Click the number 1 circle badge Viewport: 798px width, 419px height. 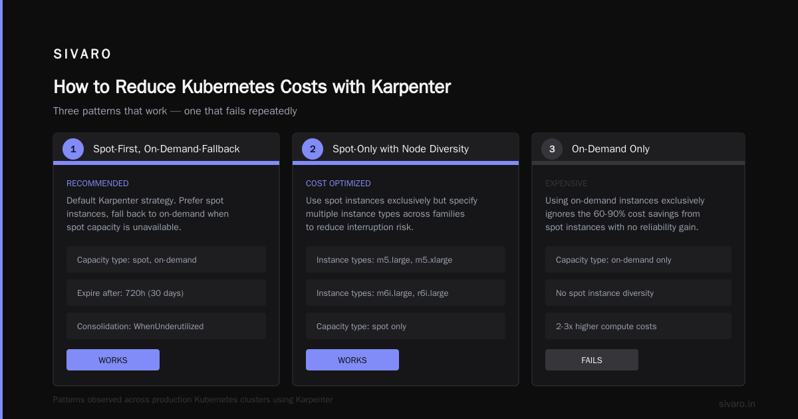(73, 149)
